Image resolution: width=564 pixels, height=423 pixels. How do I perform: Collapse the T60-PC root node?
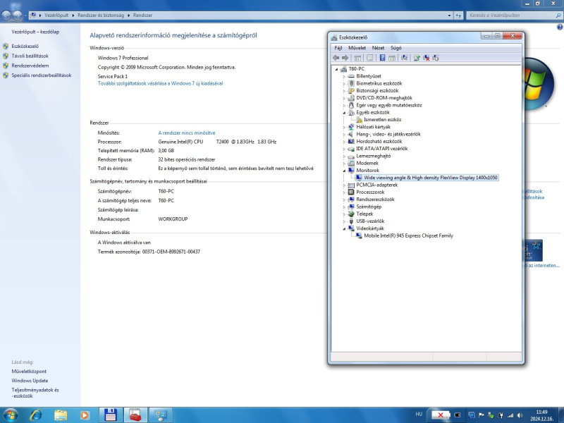pos(337,69)
